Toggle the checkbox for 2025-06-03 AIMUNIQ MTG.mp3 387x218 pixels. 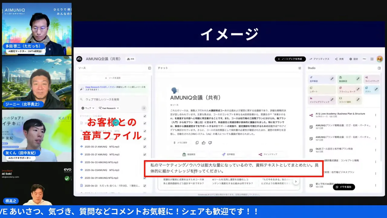coord(145,162)
